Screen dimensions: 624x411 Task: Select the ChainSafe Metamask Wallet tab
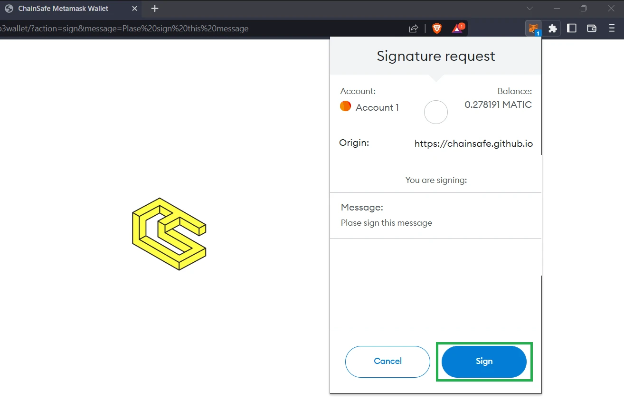pos(63,9)
